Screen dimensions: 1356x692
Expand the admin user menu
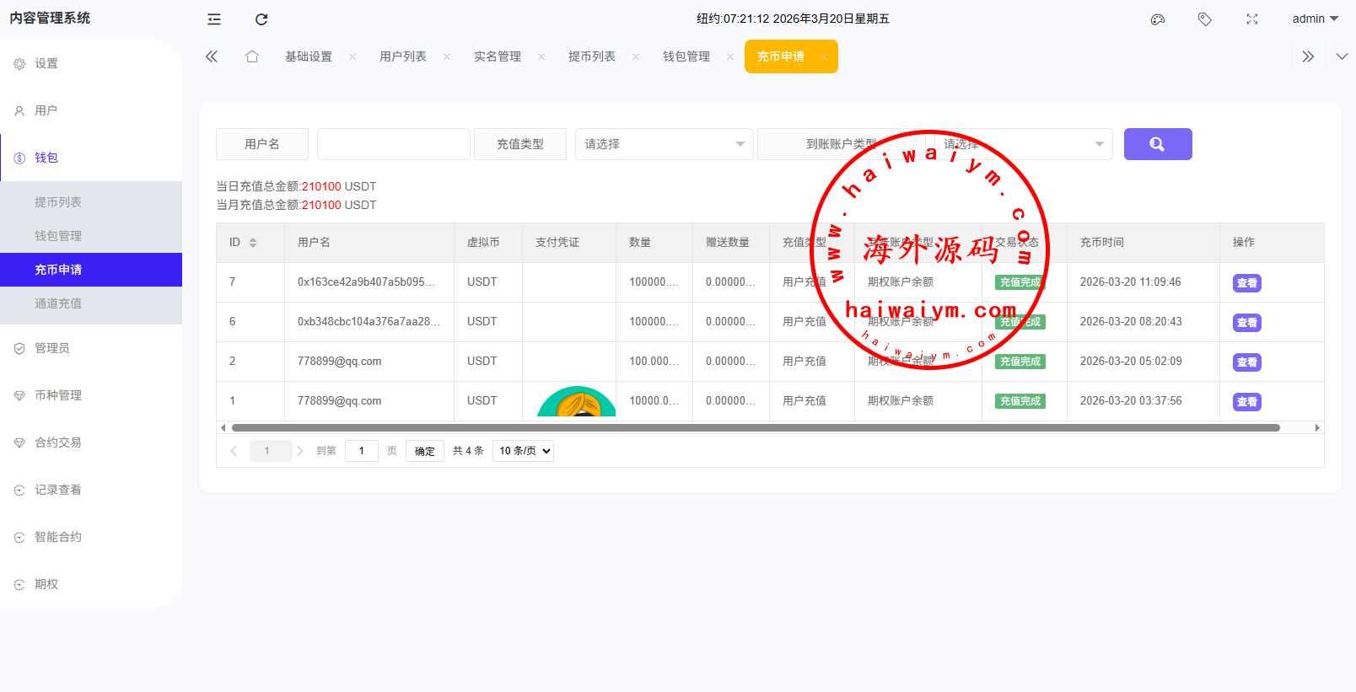[x=1315, y=19]
